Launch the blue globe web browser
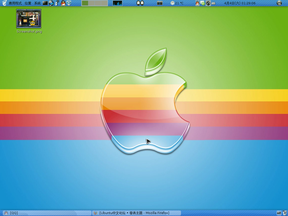 pos(51,3)
